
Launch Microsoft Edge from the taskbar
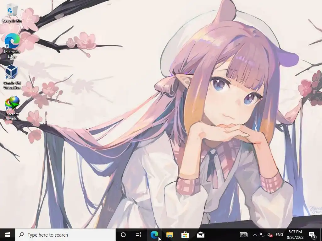click(x=154, y=235)
